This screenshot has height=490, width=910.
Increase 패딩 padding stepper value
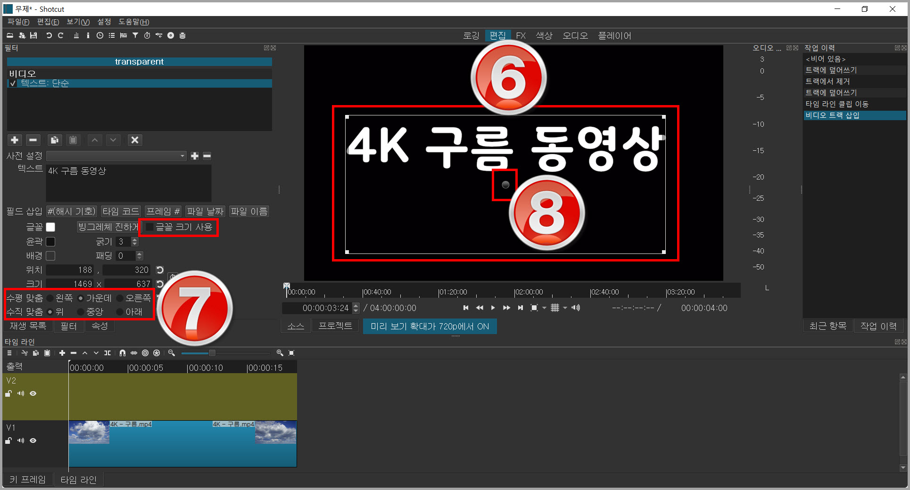[x=140, y=253]
